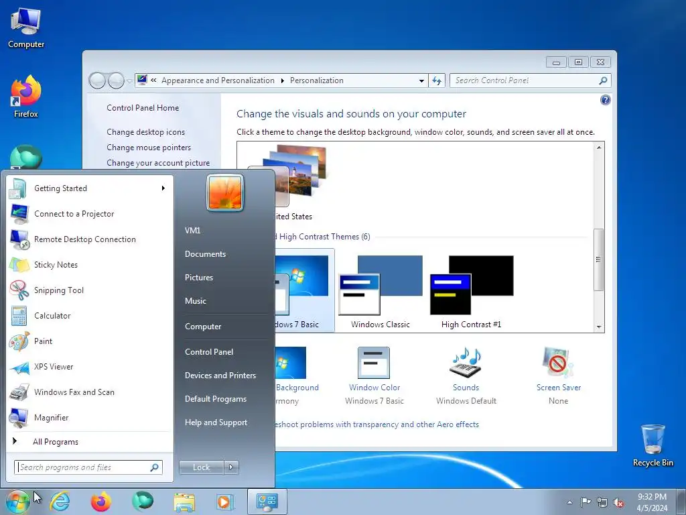Viewport: 686px width, 515px height.
Task: Click the theme list scroll down arrow
Action: (599, 327)
